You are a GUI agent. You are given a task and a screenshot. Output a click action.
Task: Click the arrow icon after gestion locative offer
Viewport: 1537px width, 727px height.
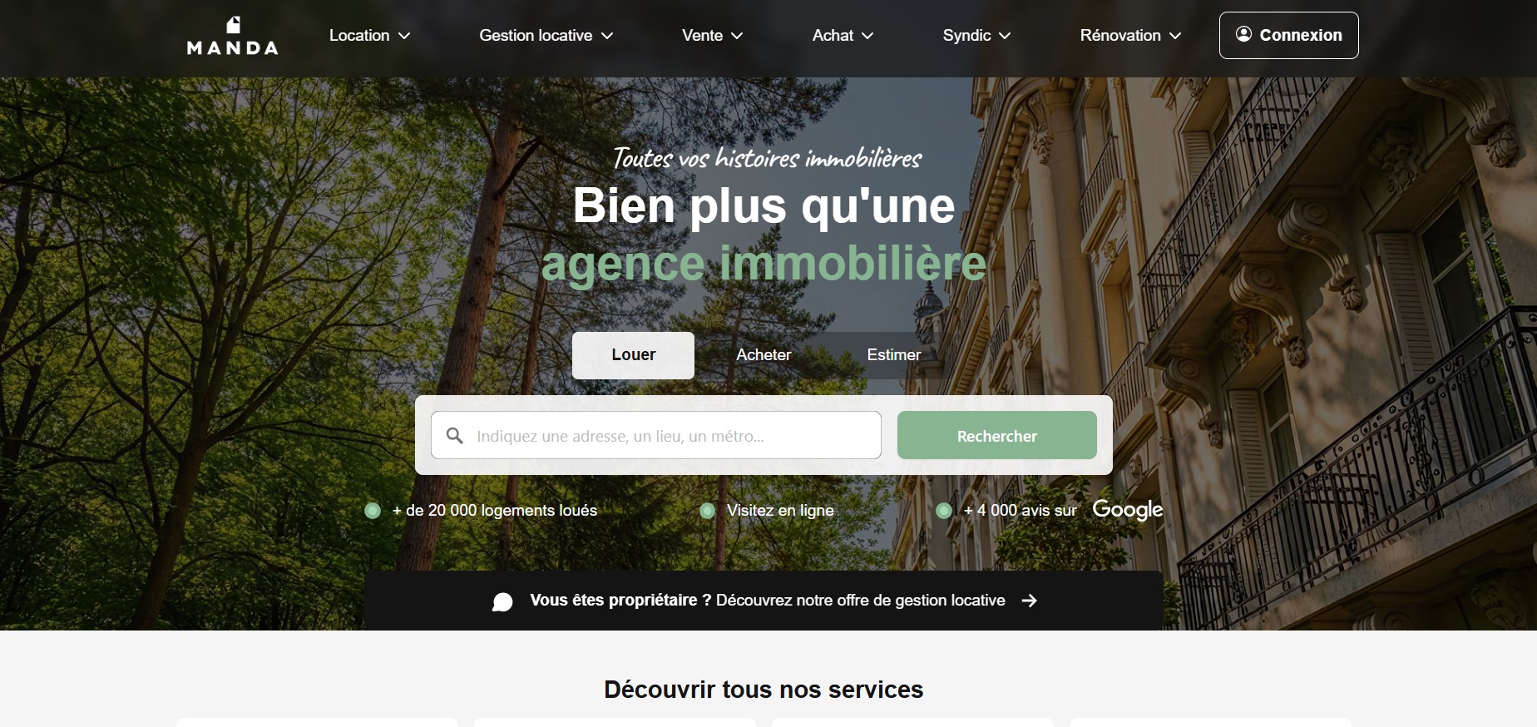pyautogui.click(x=1030, y=601)
